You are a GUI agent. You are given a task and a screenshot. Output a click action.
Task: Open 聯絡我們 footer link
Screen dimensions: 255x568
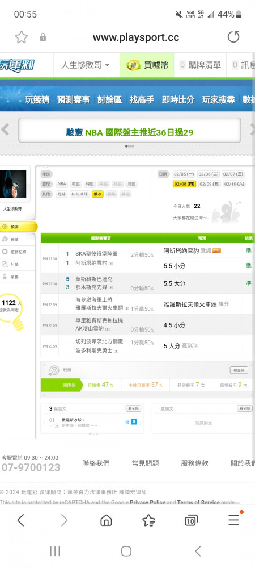[96, 463]
